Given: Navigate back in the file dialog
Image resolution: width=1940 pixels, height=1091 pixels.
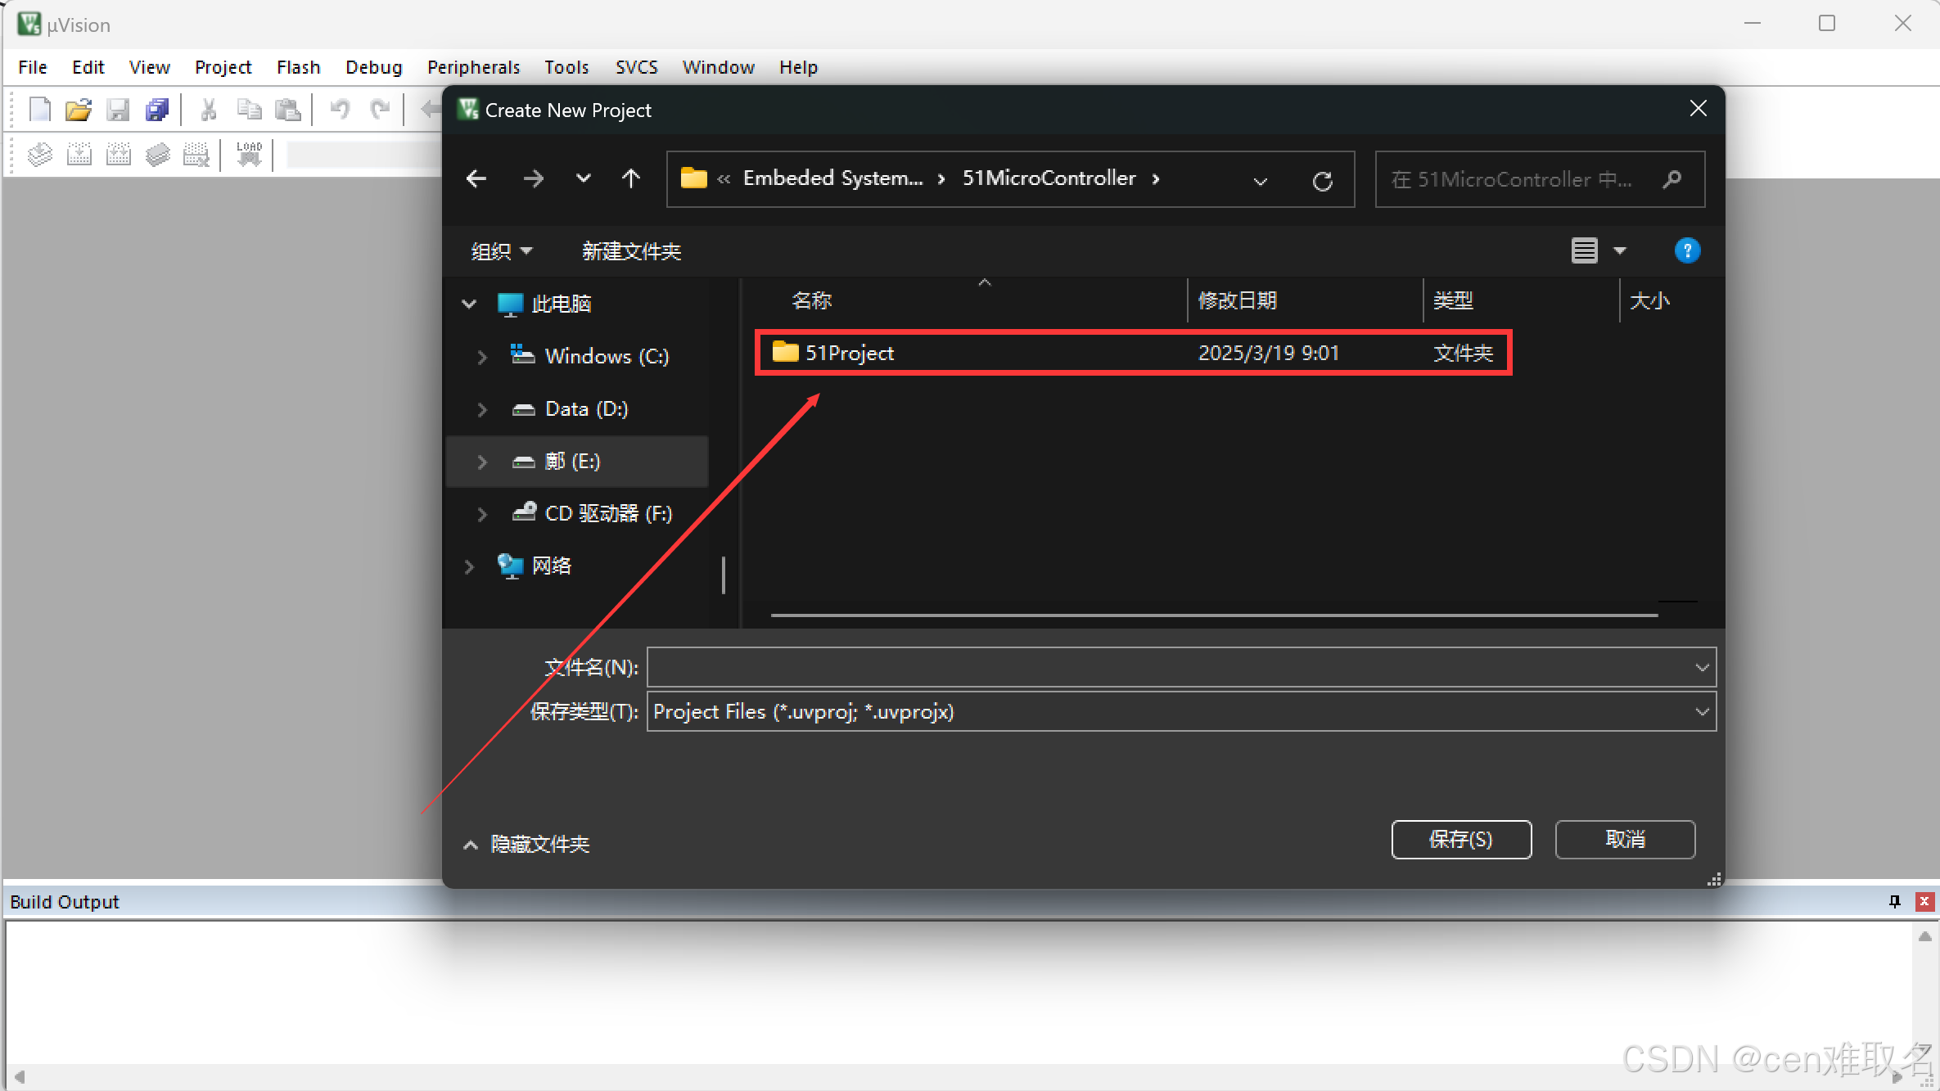Looking at the screenshot, I should (x=476, y=178).
